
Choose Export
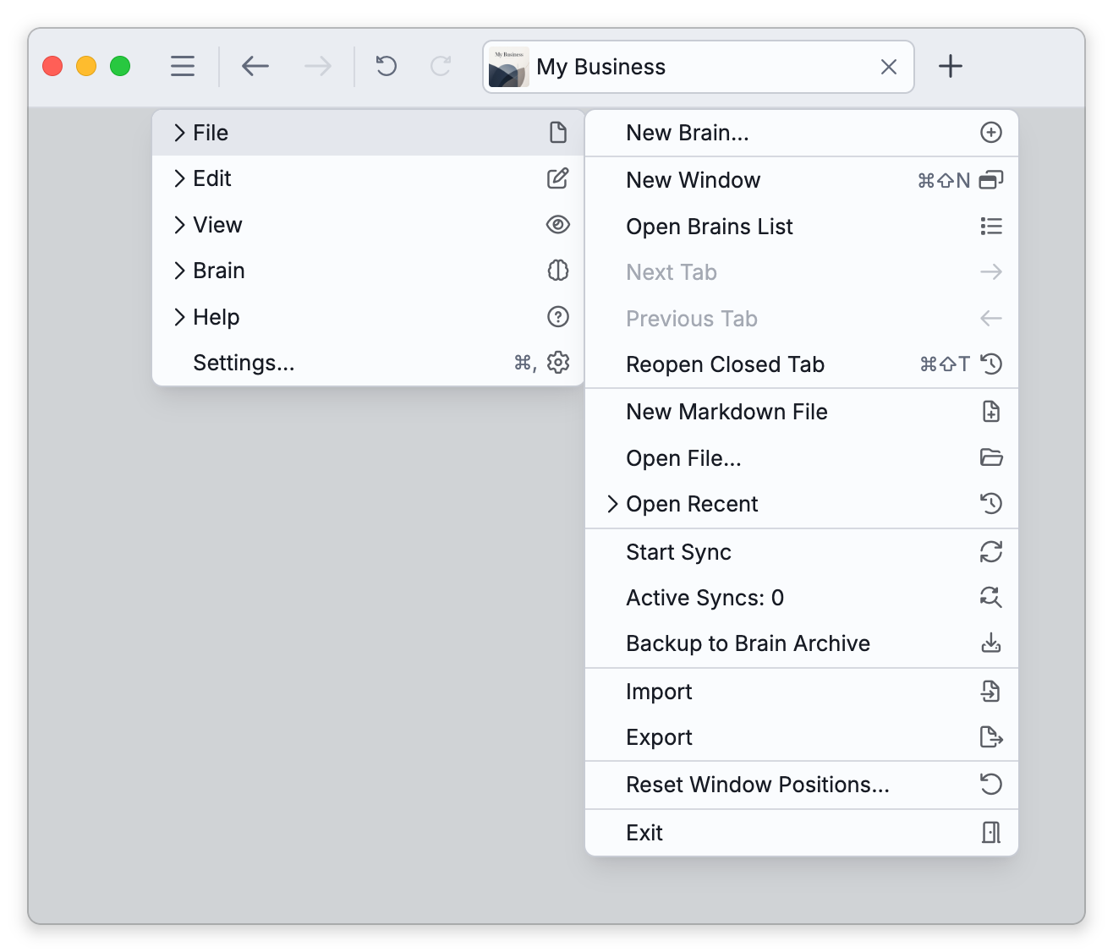tap(802, 737)
